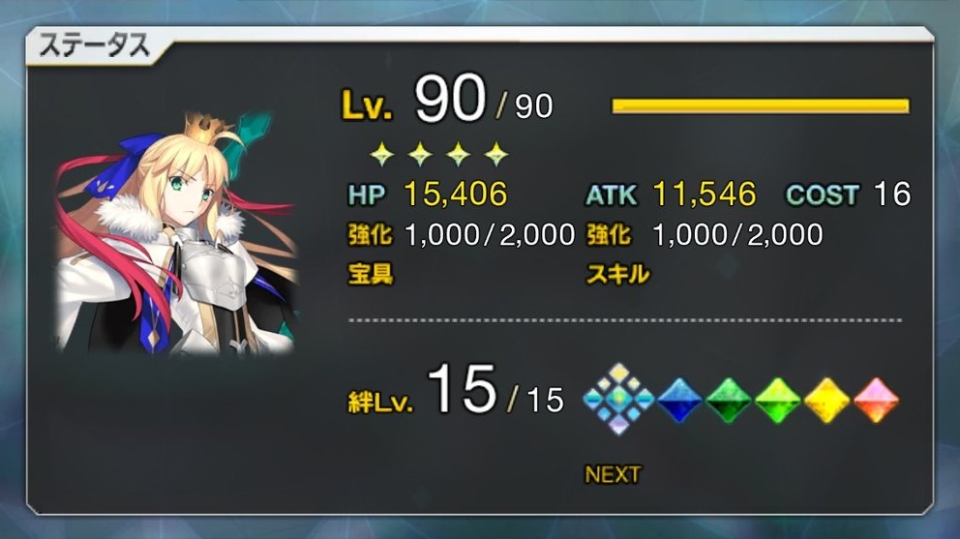Click the rainbow cluster bond gem icon
The height and width of the screenshot is (539, 960).
[x=619, y=399]
